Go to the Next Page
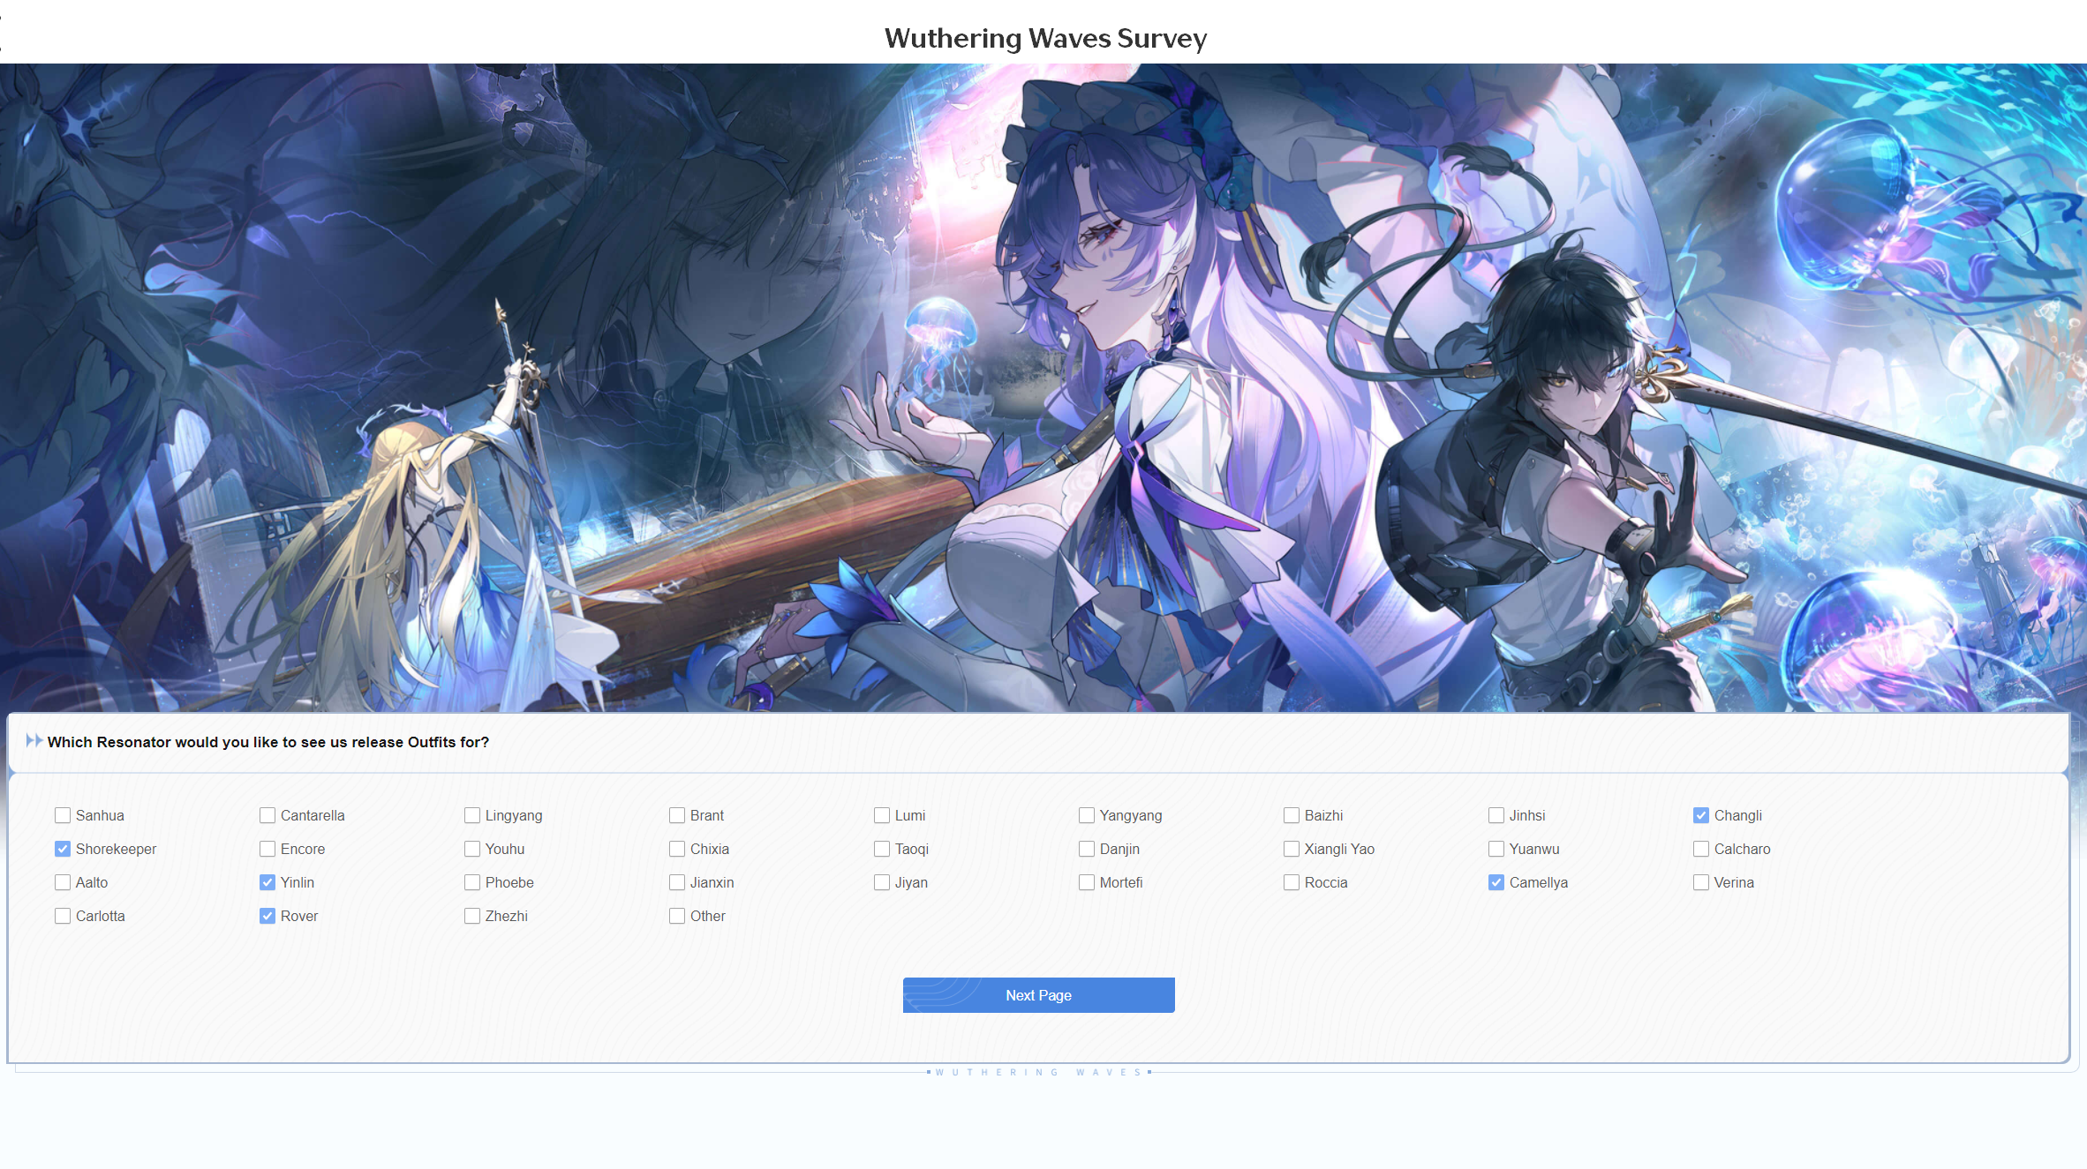Image resolution: width=2087 pixels, height=1169 pixels. coord(1038,995)
